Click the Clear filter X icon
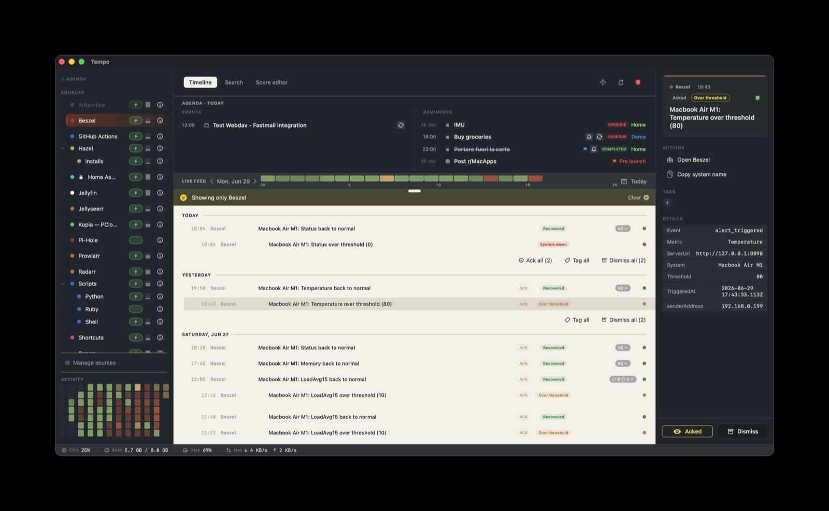 646,197
